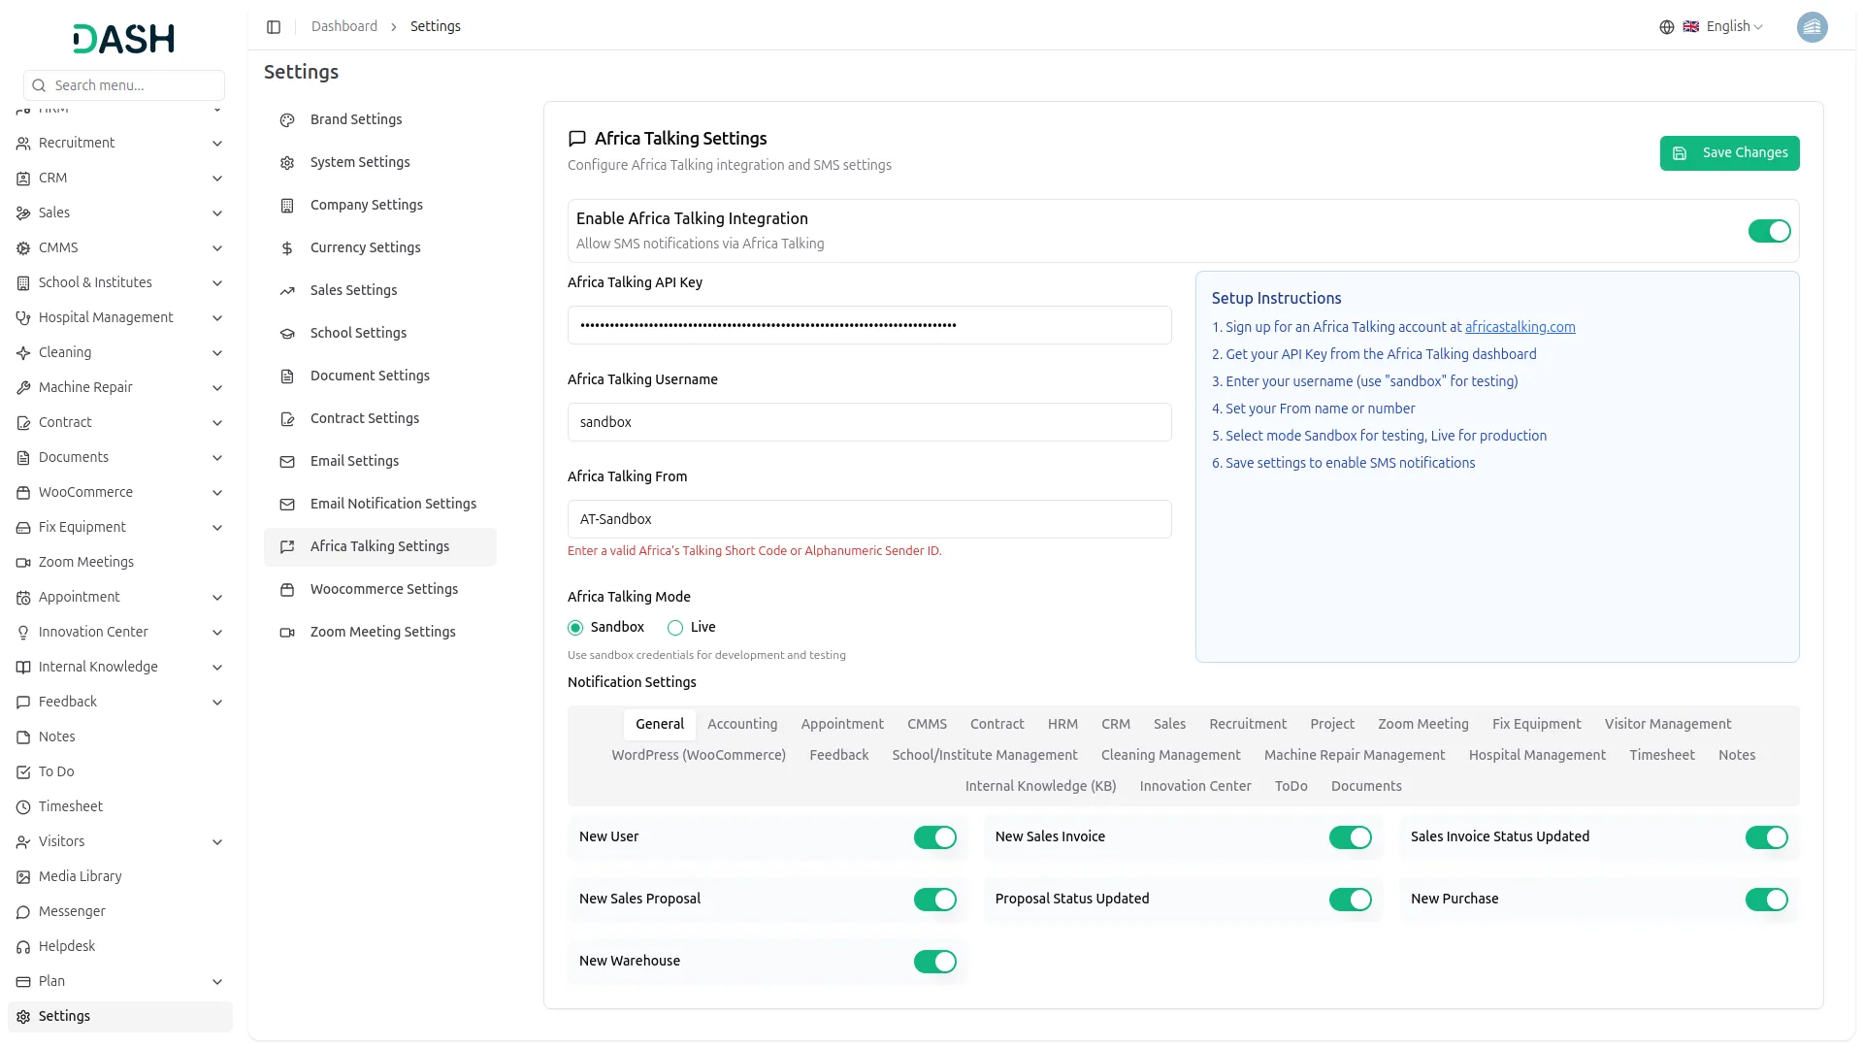Click the Zoom Meetings camera icon in sidebar

(x=23, y=563)
